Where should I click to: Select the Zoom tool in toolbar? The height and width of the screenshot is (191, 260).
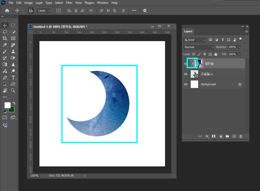[13, 90]
